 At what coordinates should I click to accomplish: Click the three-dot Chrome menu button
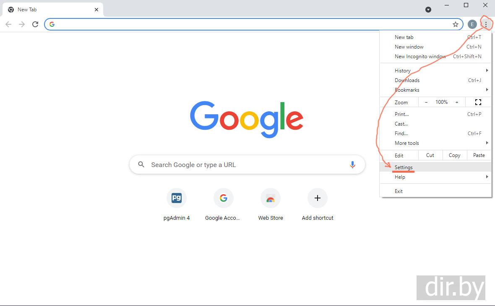(x=486, y=24)
